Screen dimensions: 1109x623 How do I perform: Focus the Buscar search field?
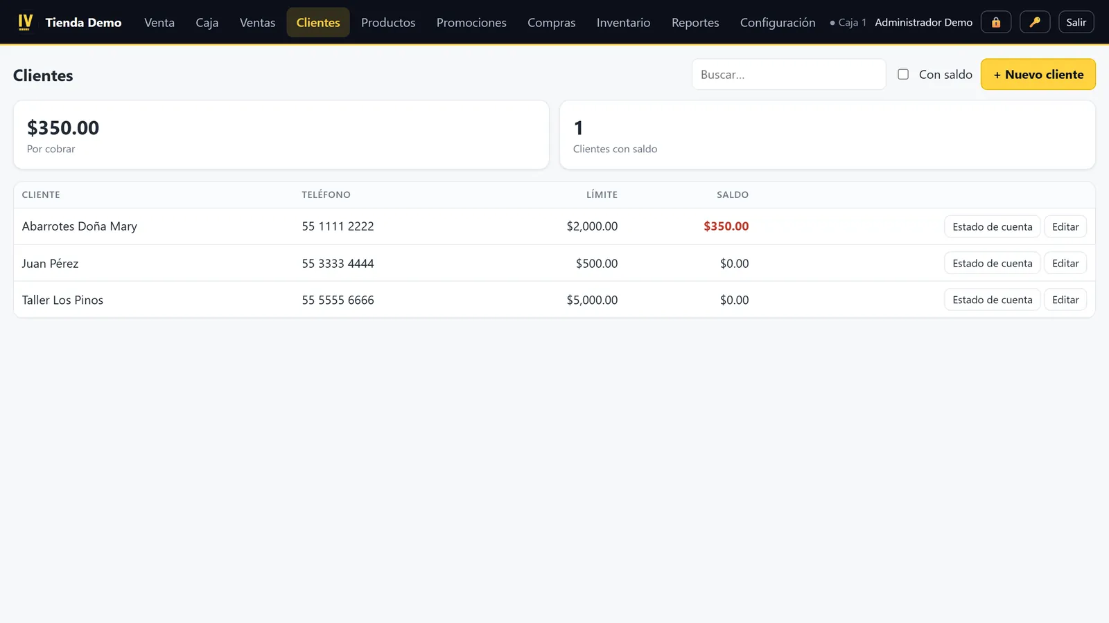point(789,74)
